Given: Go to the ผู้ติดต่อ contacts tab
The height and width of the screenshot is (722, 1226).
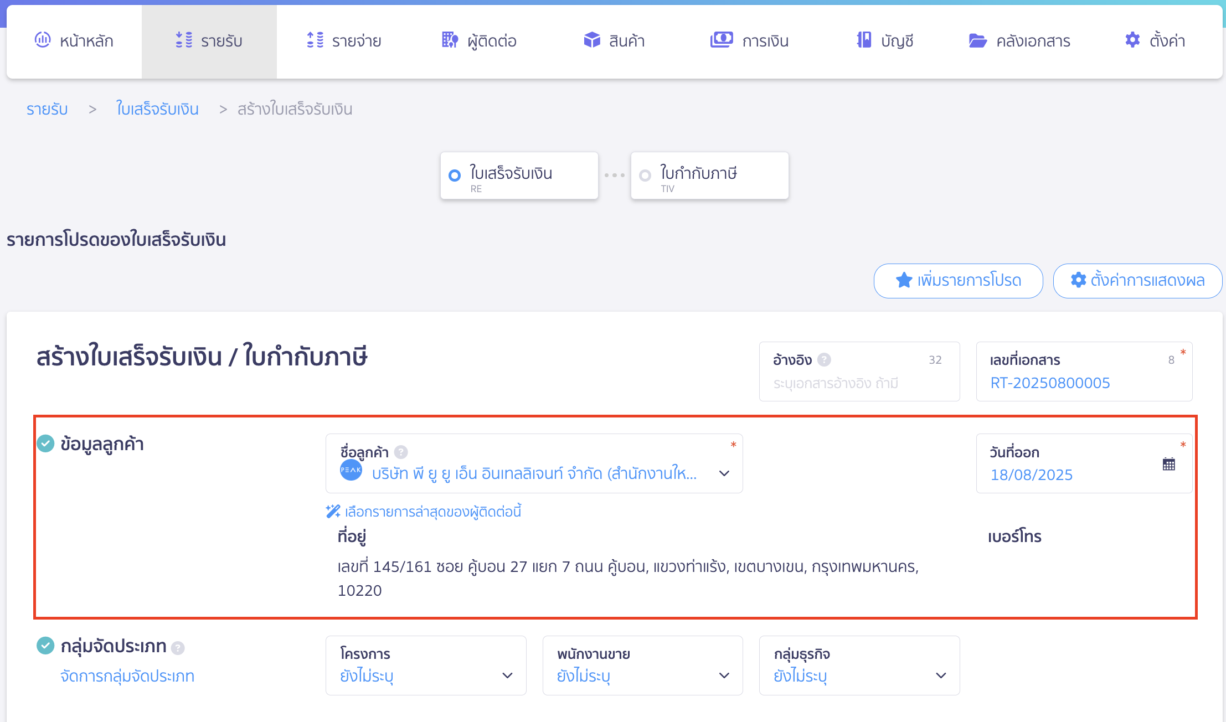Looking at the screenshot, I should tap(479, 40).
